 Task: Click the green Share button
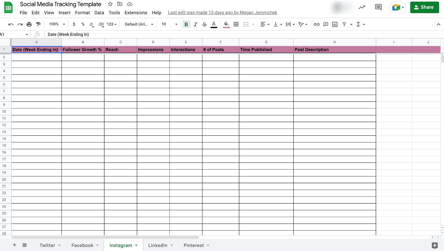pos(424,7)
